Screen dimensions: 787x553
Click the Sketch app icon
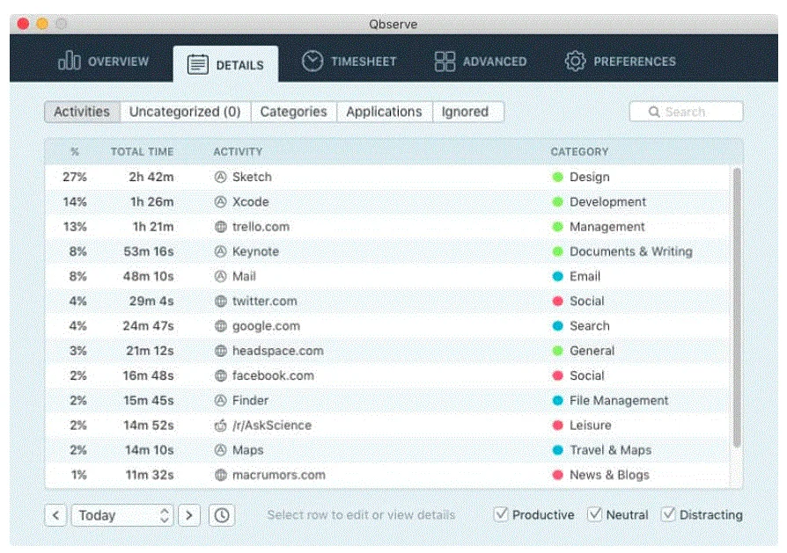(x=220, y=177)
